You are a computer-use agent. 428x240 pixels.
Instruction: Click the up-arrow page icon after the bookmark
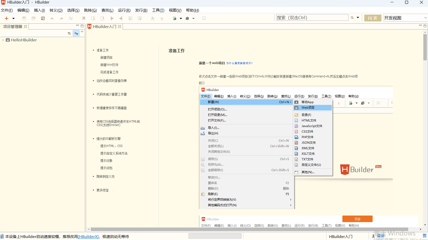coord(93,18)
